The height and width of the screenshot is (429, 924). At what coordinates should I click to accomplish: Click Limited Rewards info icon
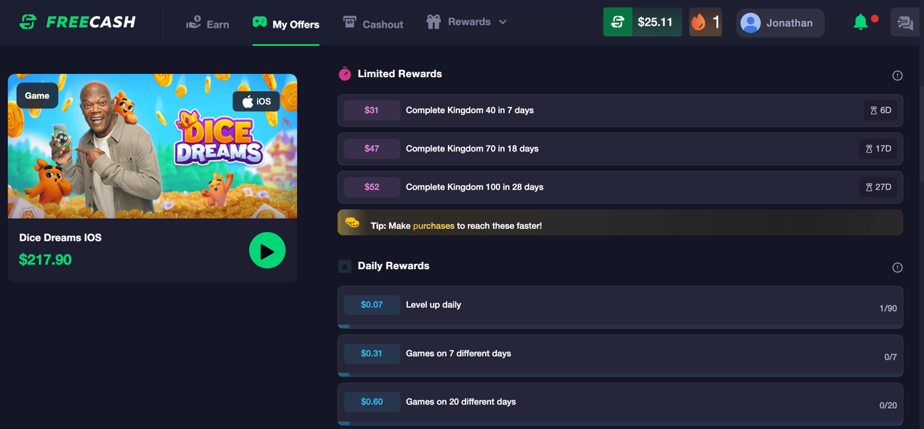[898, 76]
